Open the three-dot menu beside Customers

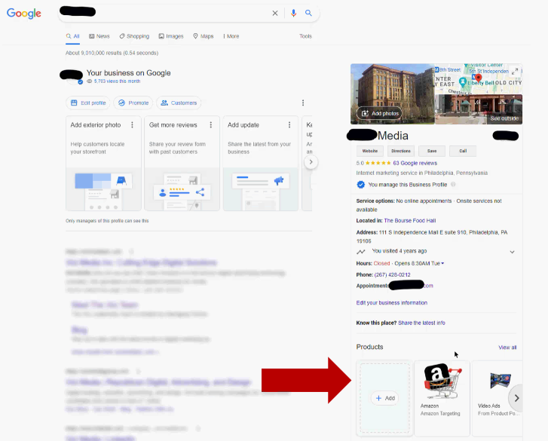303,103
